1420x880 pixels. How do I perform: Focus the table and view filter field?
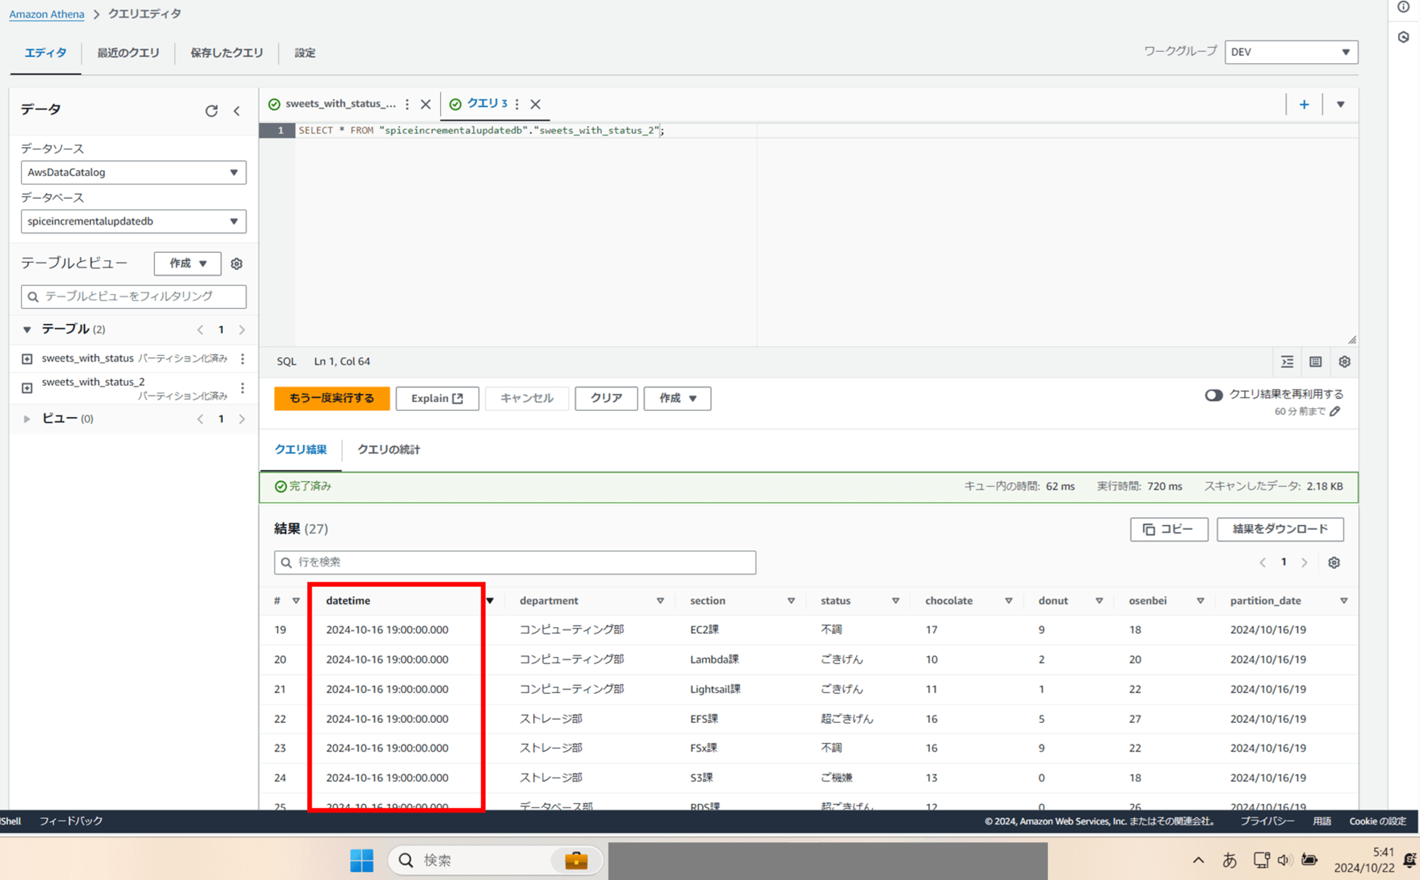(x=133, y=296)
